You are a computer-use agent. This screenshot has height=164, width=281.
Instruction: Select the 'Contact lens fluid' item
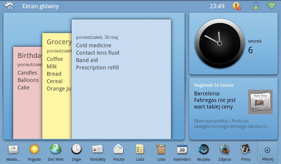coord(98,53)
